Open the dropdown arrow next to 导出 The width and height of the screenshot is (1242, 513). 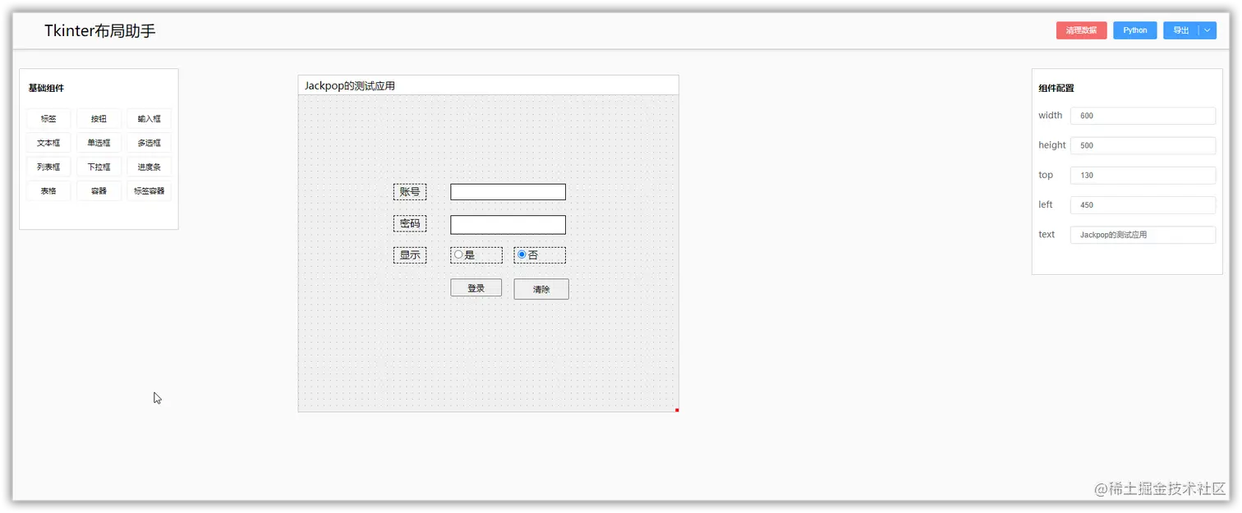pos(1207,30)
